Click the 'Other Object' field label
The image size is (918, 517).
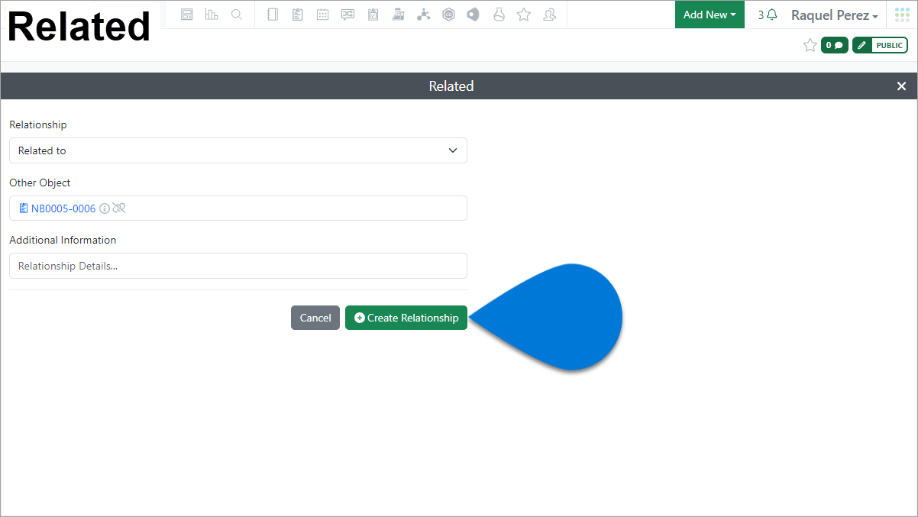coord(40,183)
